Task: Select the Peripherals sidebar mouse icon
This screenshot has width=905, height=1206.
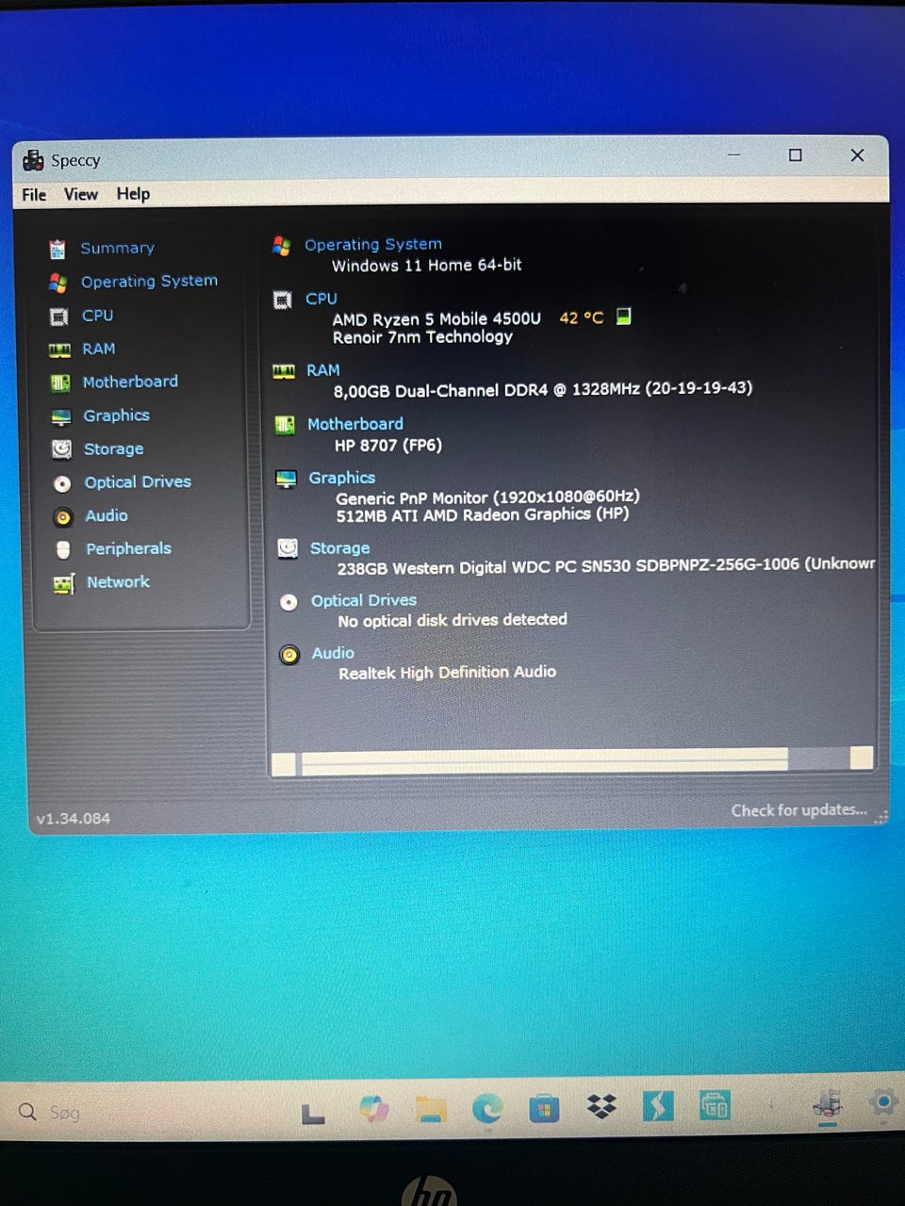Action: click(x=63, y=549)
